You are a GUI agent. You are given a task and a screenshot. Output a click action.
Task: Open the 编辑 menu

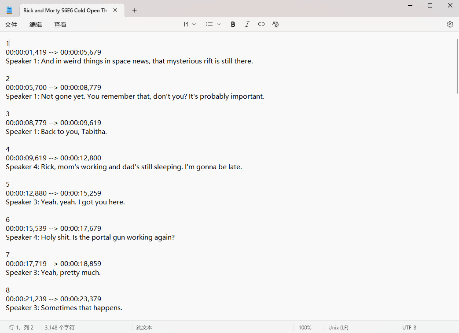pyautogui.click(x=36, y=25)
